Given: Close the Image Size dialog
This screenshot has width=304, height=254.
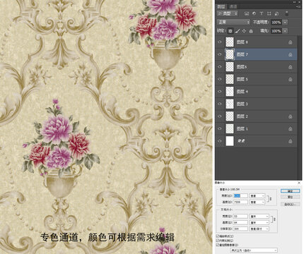Looking at the screenshot, I should pyautogui.click(x=299, y=183).
